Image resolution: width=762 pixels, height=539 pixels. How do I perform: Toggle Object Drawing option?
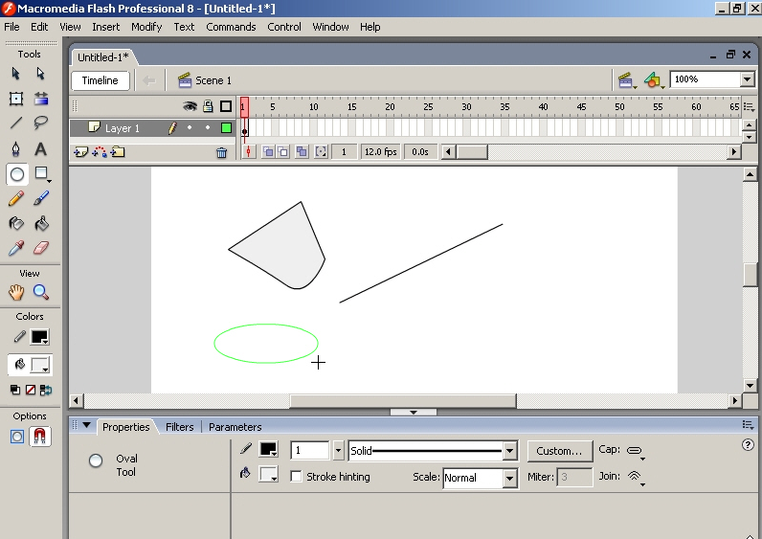coord(17,437)
